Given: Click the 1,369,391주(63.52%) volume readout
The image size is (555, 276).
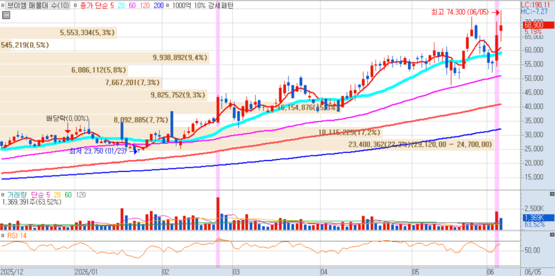Looking at the screenshot, I should pyautogui.click(x=32, y=202).
